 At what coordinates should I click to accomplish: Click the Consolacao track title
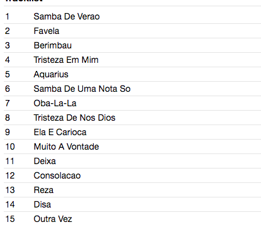[x=57, y=175]
